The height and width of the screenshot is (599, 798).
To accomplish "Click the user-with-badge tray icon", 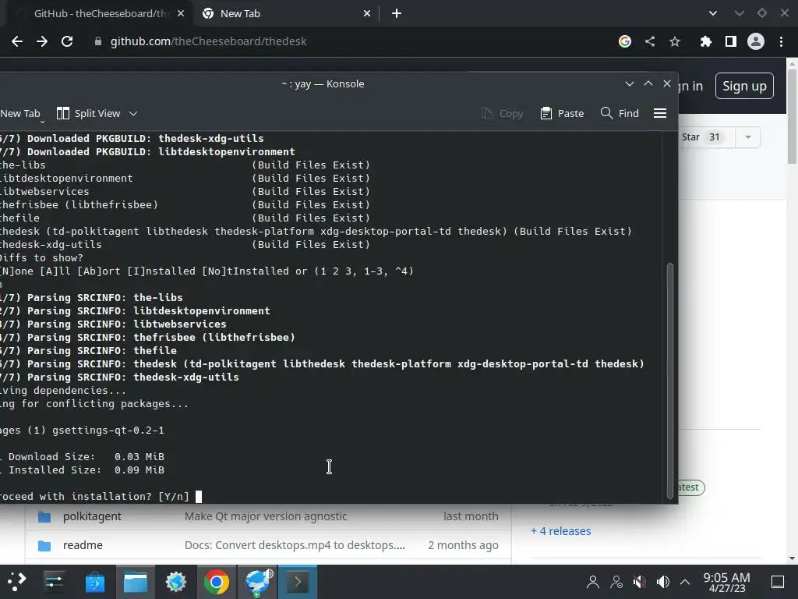I will 616,582.
